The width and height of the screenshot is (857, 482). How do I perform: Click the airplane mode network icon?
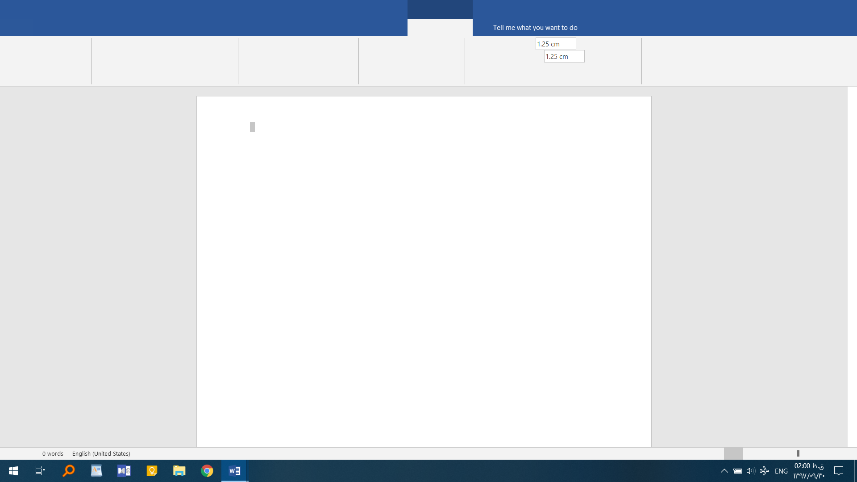point(765,471)
